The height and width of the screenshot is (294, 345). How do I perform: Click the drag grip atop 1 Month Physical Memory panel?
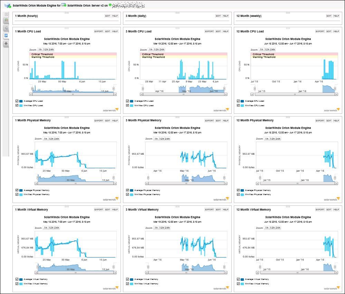point(67,117)
